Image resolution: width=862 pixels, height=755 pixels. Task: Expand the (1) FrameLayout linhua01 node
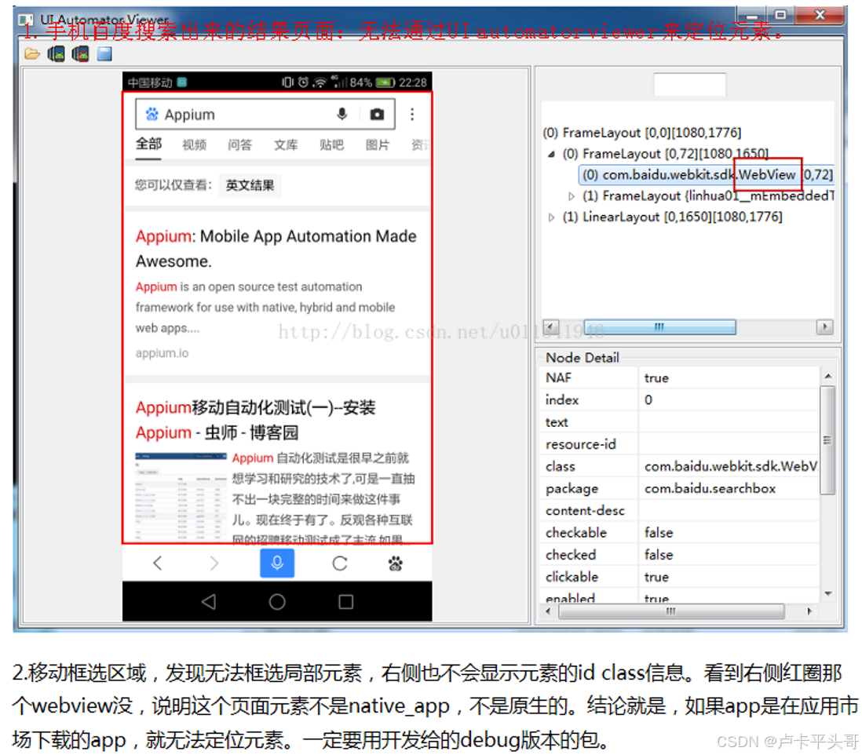pos(572,196)
